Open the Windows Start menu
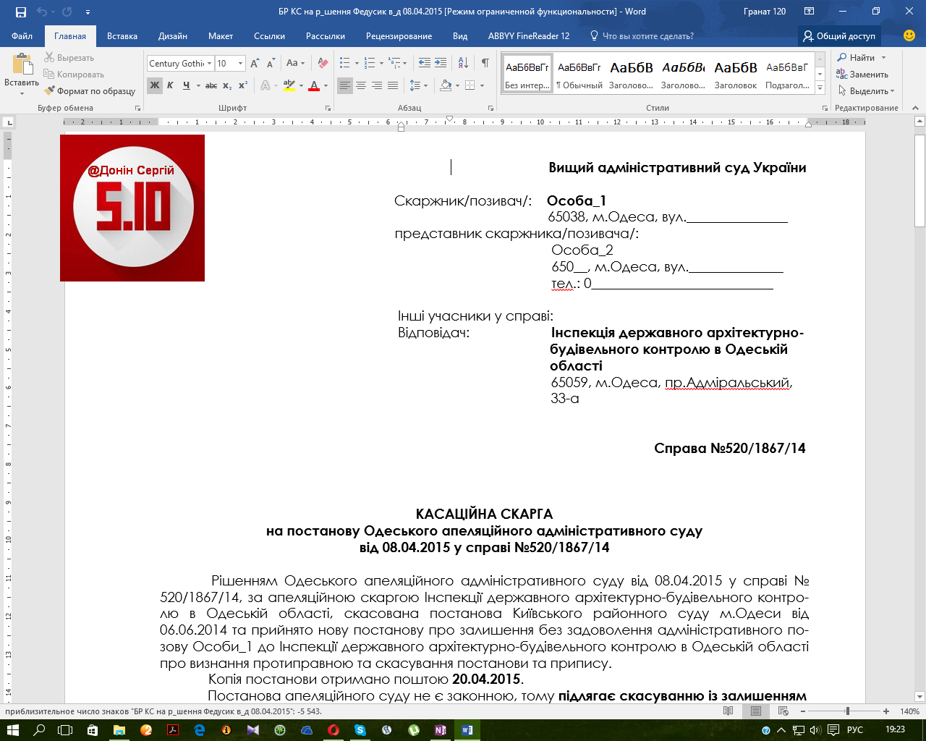This screenshot has height=741, width=926. tap(12, 730)
